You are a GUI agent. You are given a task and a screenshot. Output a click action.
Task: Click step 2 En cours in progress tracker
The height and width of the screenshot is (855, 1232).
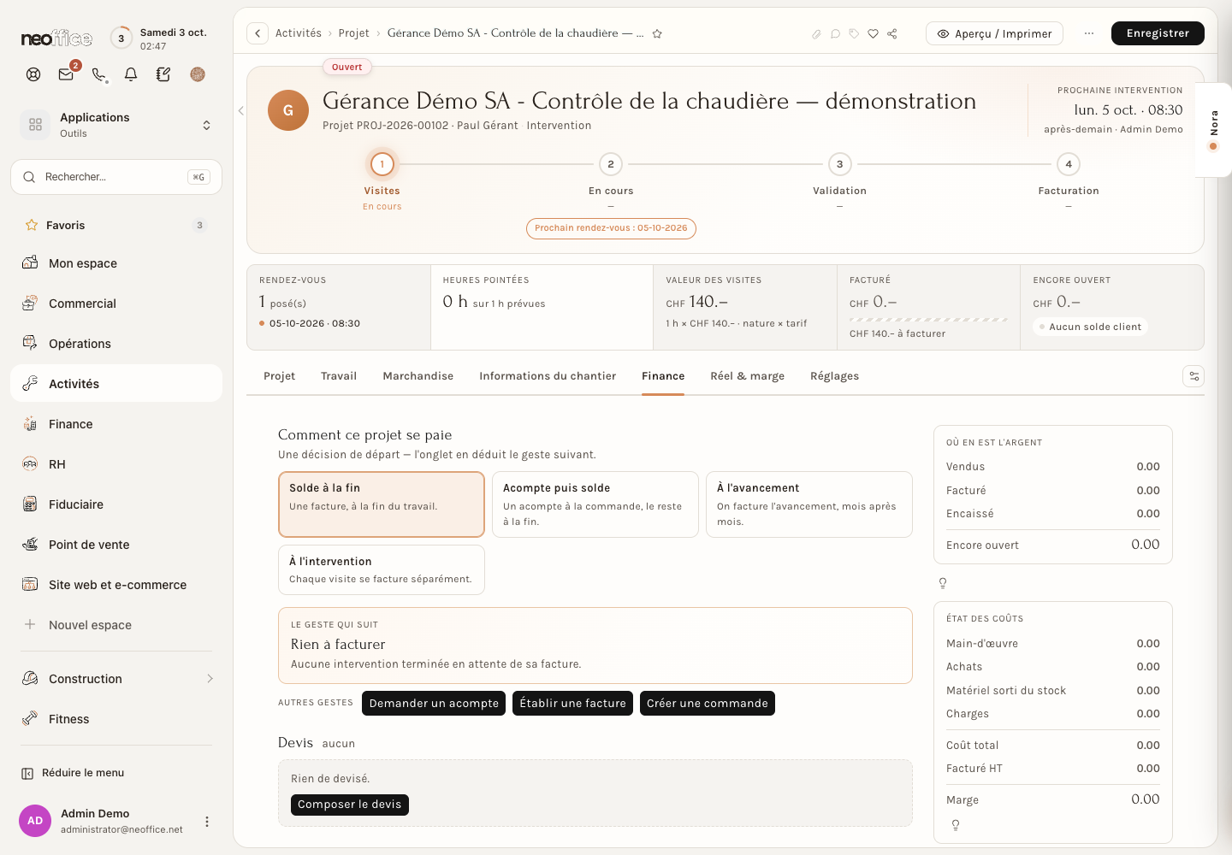[x=611, y=164]
